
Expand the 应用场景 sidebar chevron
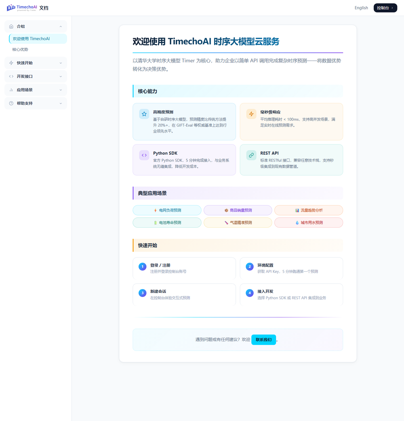pyautogui.click(x=61, y=90)
